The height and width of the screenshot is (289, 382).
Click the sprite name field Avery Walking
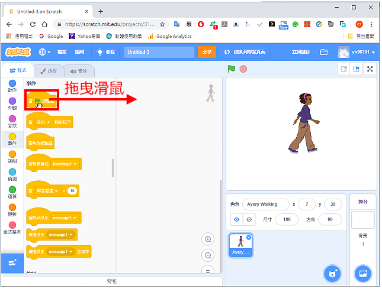click(266, 204)
